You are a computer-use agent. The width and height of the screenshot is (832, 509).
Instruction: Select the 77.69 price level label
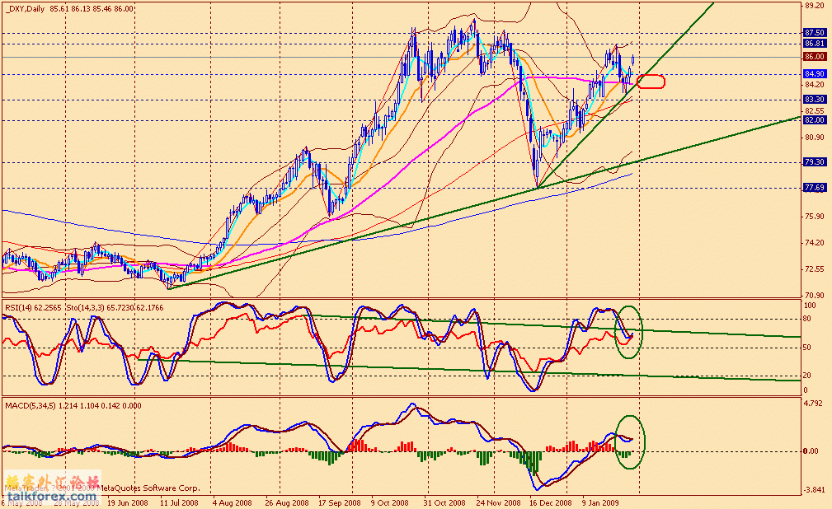pos(815,188)
